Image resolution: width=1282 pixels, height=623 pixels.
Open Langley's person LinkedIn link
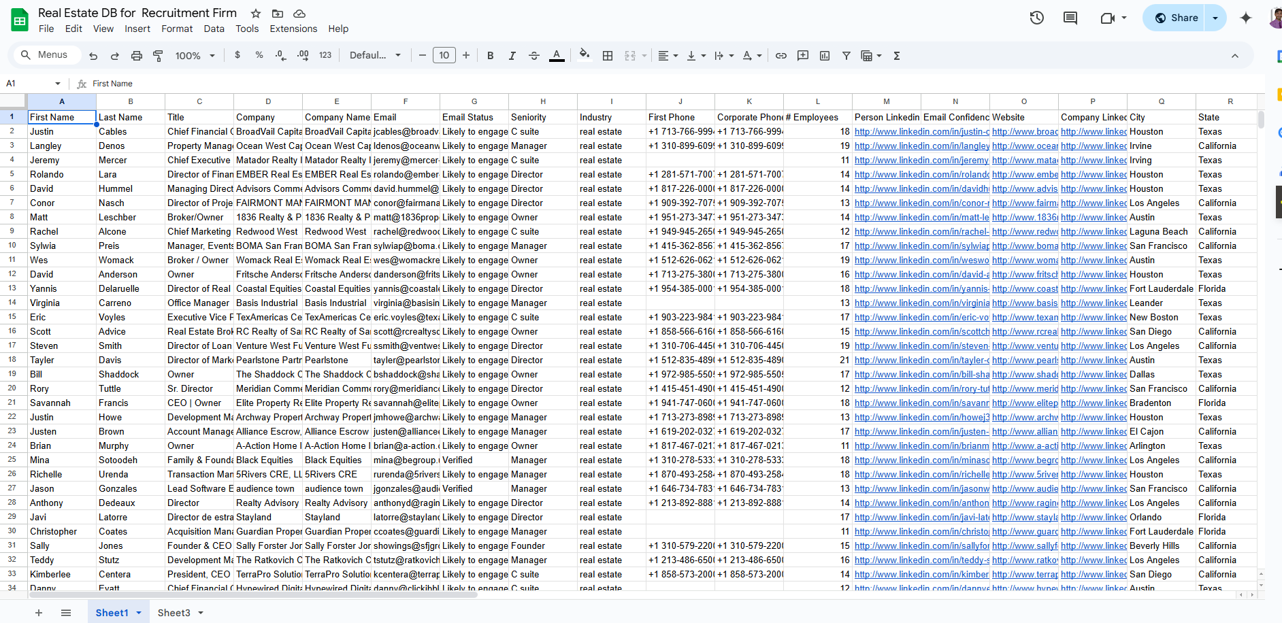[x=921, y=146]
